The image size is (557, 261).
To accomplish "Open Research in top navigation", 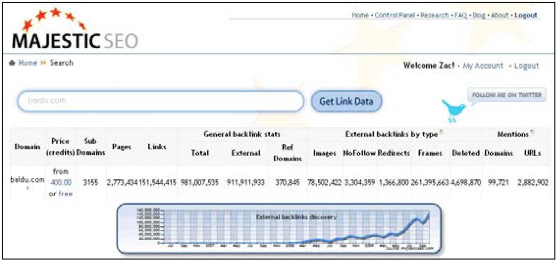I will 435,16.
